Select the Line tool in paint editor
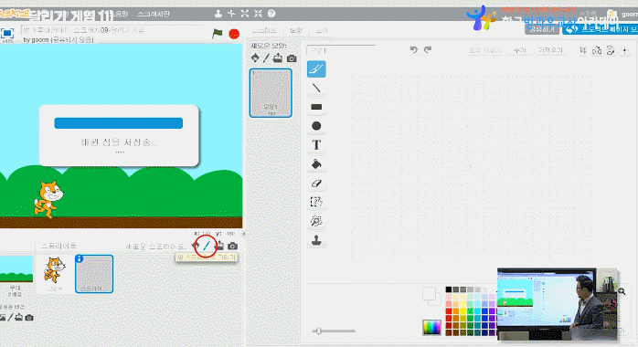The height and width of the screenshot is (347, 638). click(x=316, y=88)
